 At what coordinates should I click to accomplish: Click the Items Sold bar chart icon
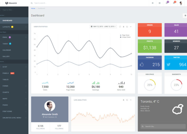tap(121, 83)
